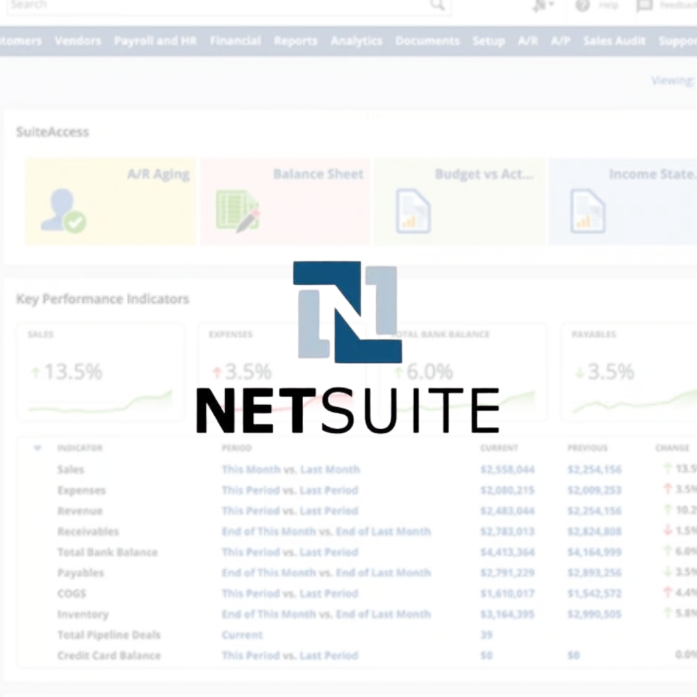Click the Balance Sheet spreadsheet icon
Screen dimensions: 697x697
pos(238,212)
